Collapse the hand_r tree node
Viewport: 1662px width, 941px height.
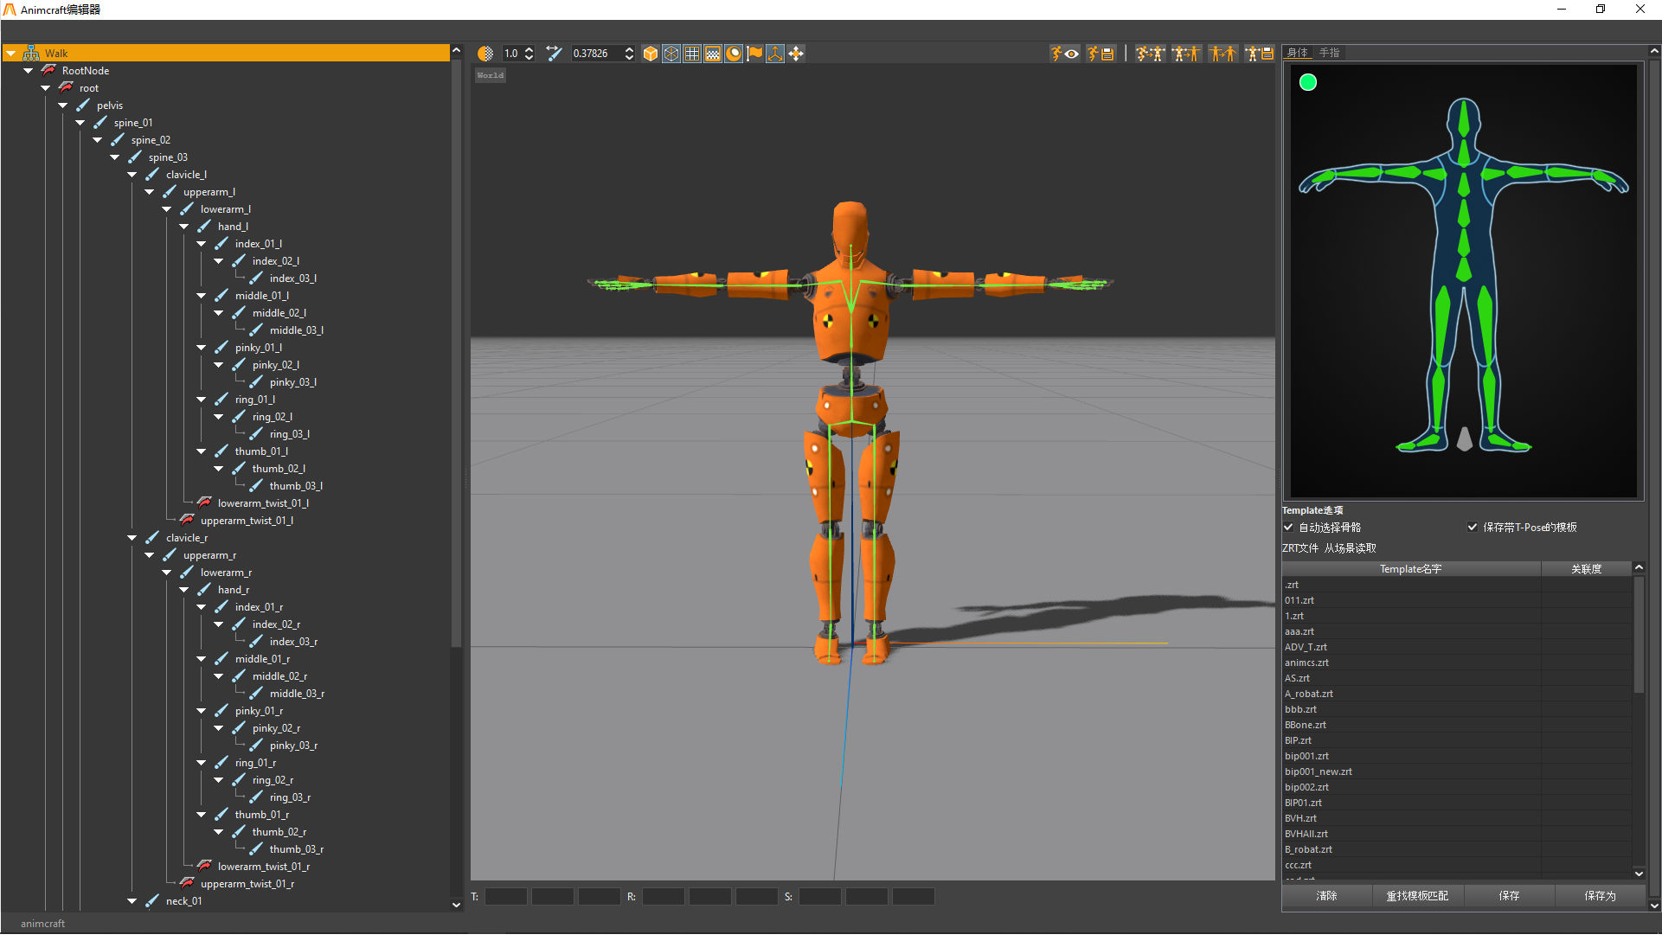pyautogui.click(x=184, y=590)
